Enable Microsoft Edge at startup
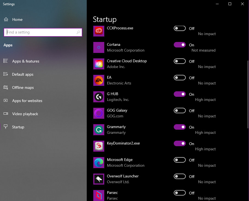Screen dimensions: 249x201 [x=180, y=160]
